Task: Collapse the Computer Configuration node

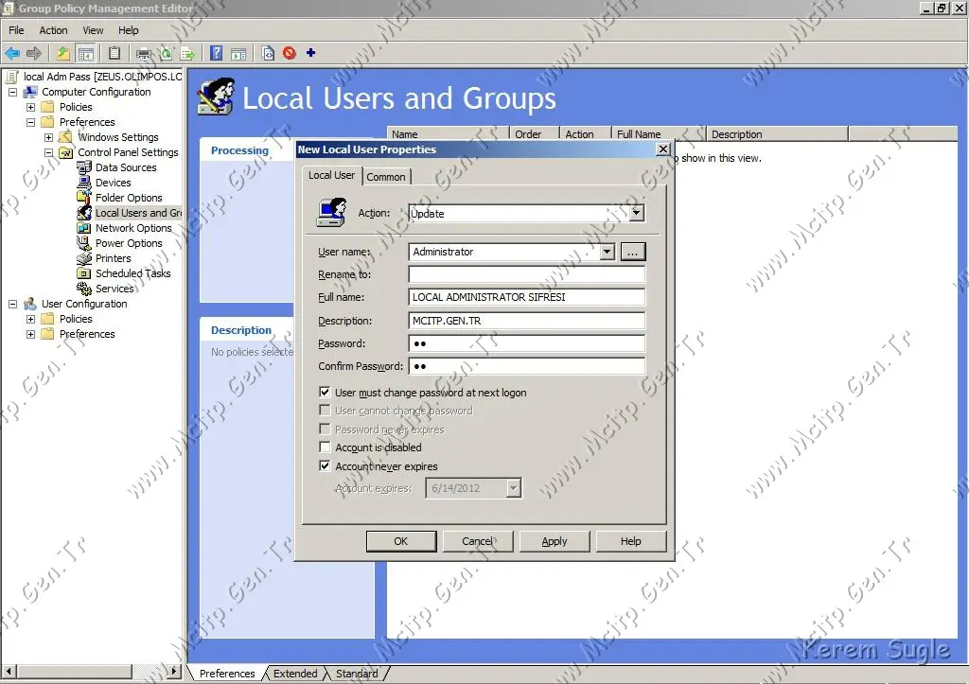Action: pyautogui.click(x=12, y=92)
